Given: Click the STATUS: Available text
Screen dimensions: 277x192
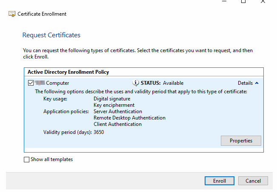Looking at the screenshot, I should pyautogui.click(x=162, y=83).
